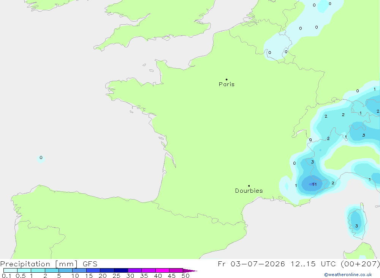Select the 30–35 mm legend swatch

135,270
